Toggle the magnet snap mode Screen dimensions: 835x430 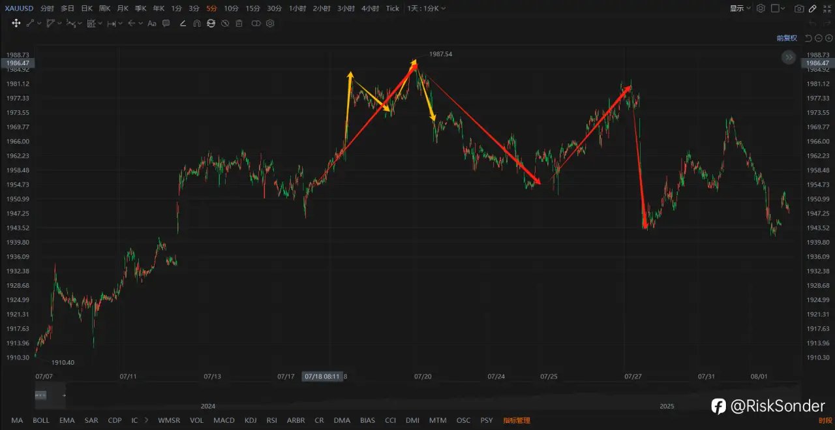point(197,23)
